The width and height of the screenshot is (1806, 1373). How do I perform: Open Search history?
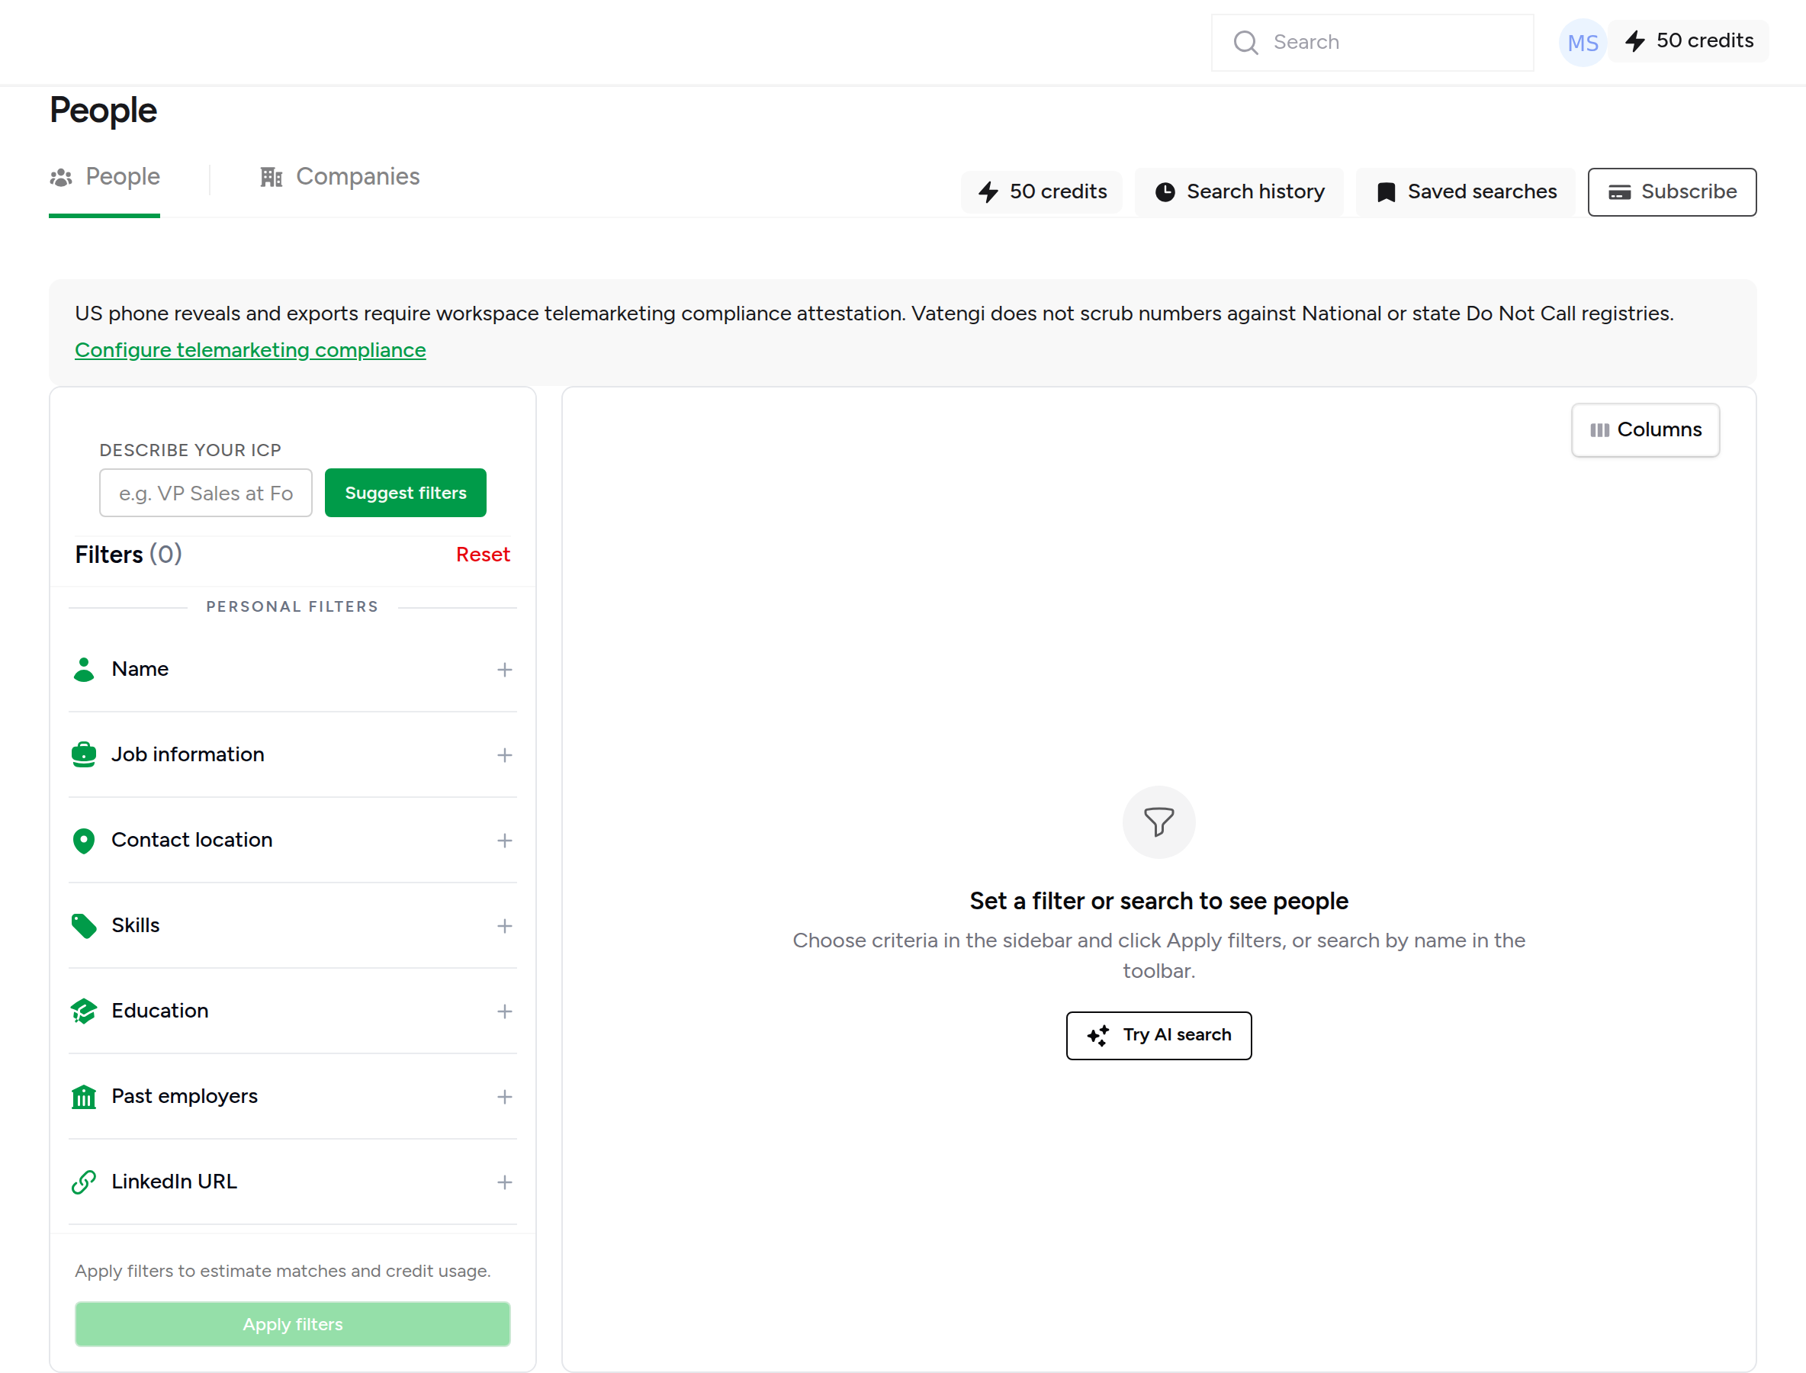(x=1238, y=192)
